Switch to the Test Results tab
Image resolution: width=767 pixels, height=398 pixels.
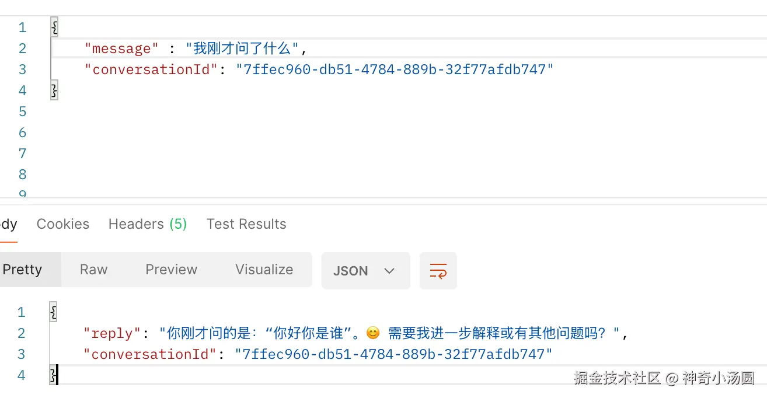tap(246, 224)
